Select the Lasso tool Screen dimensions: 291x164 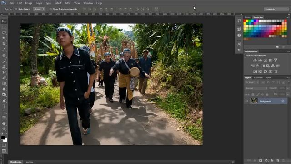[x=4, y=33]
